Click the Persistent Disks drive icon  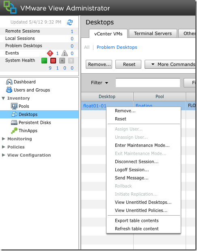[x=14, y=122]
